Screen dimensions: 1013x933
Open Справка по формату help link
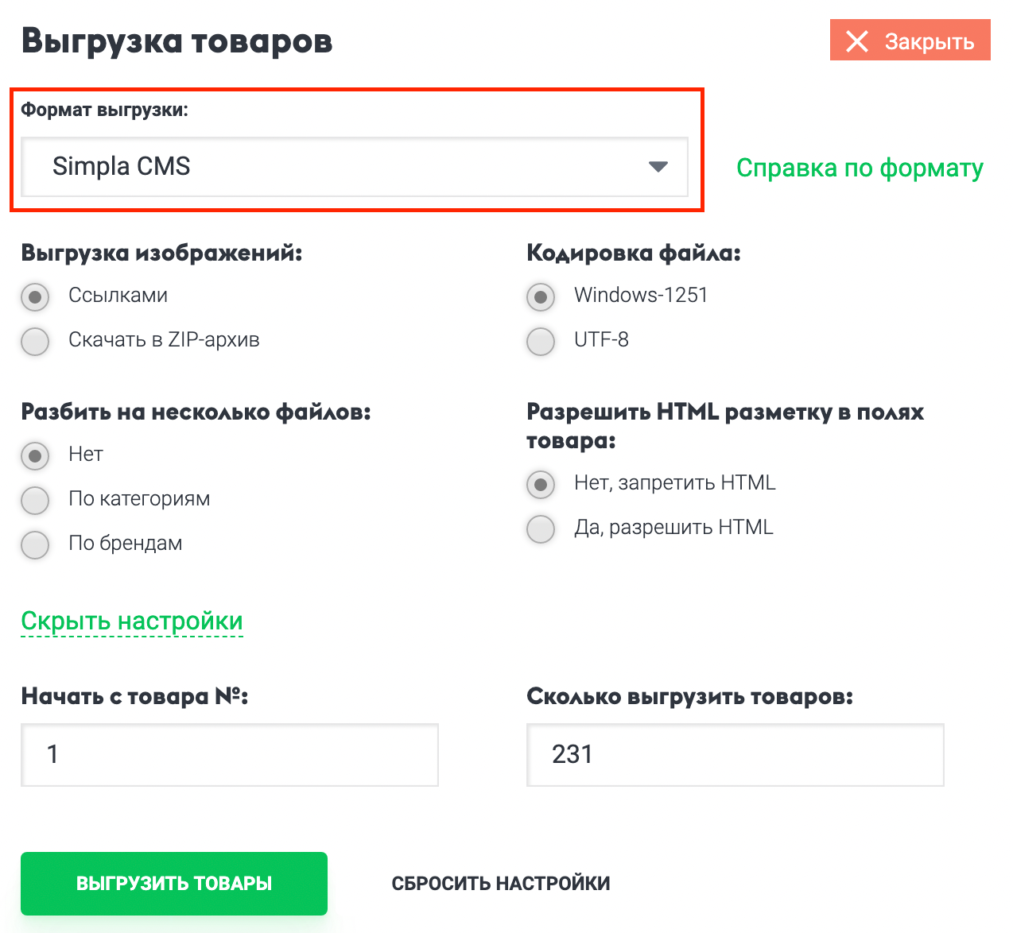(860, 168)
